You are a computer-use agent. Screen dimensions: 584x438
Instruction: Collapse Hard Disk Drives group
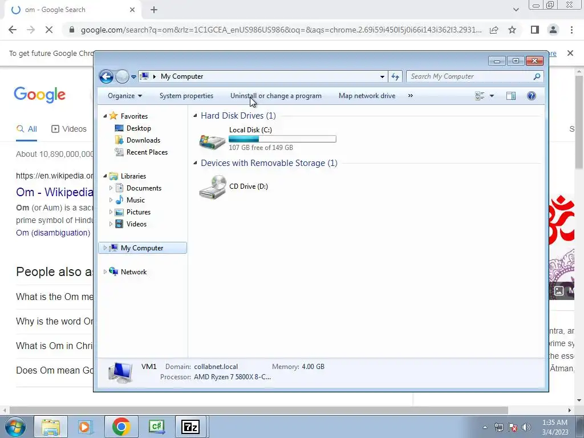pyautogui.click(x=195, y=116)
